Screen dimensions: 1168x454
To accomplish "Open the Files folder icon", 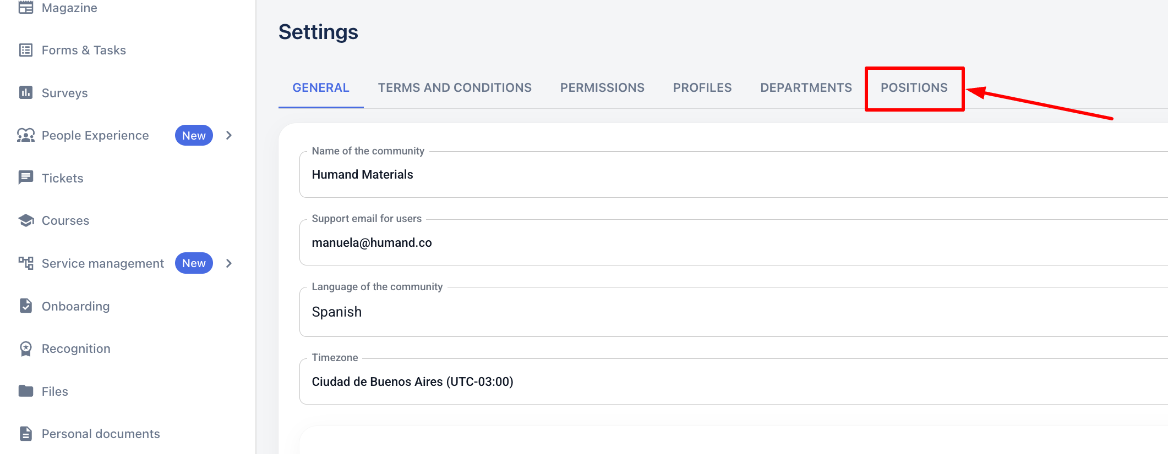I will click(x=25, y=391).
